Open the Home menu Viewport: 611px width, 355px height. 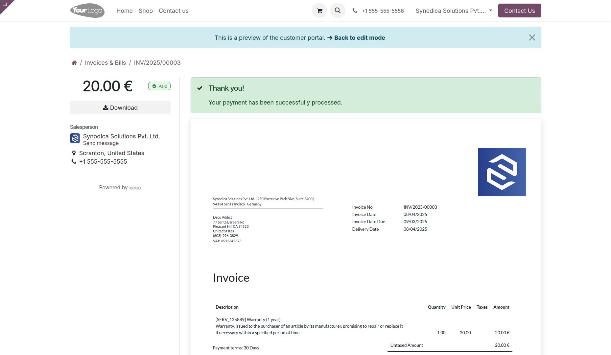tap(125, 11)
